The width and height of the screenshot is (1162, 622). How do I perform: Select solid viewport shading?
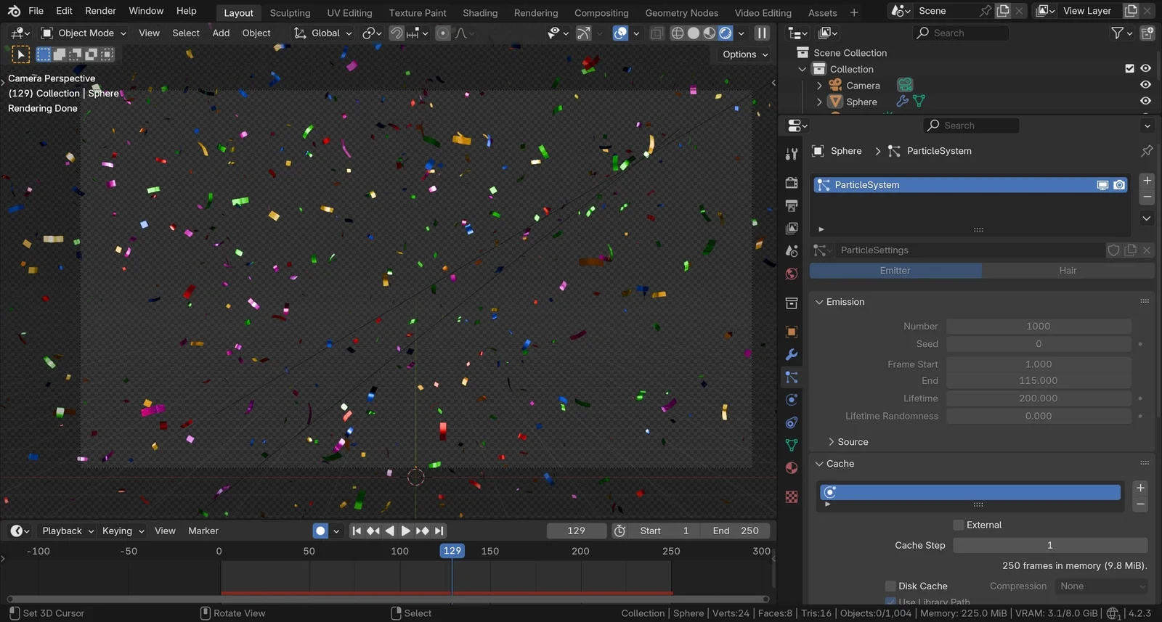[693, 33]
